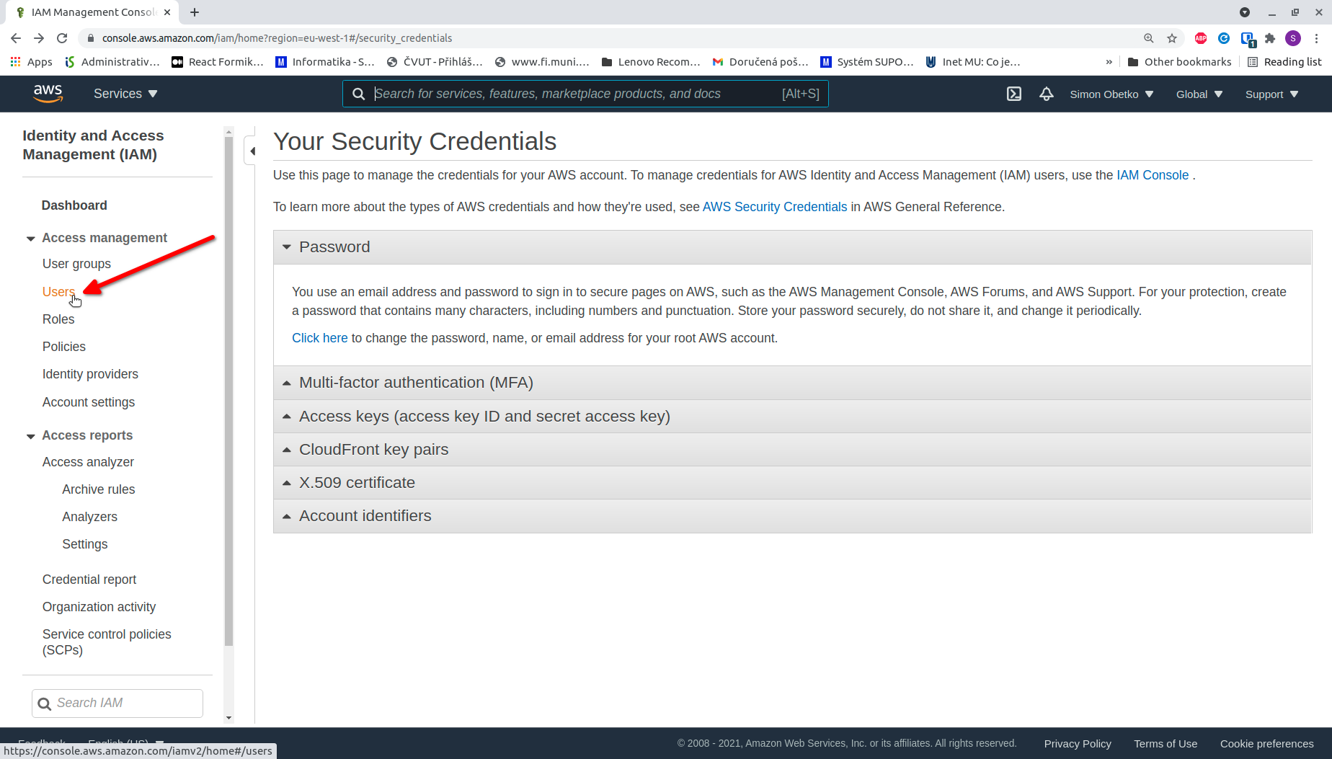The image size is (1332, 759).
Task: Follow the AWS Security Credentials link
Action: tap(775, 207)
